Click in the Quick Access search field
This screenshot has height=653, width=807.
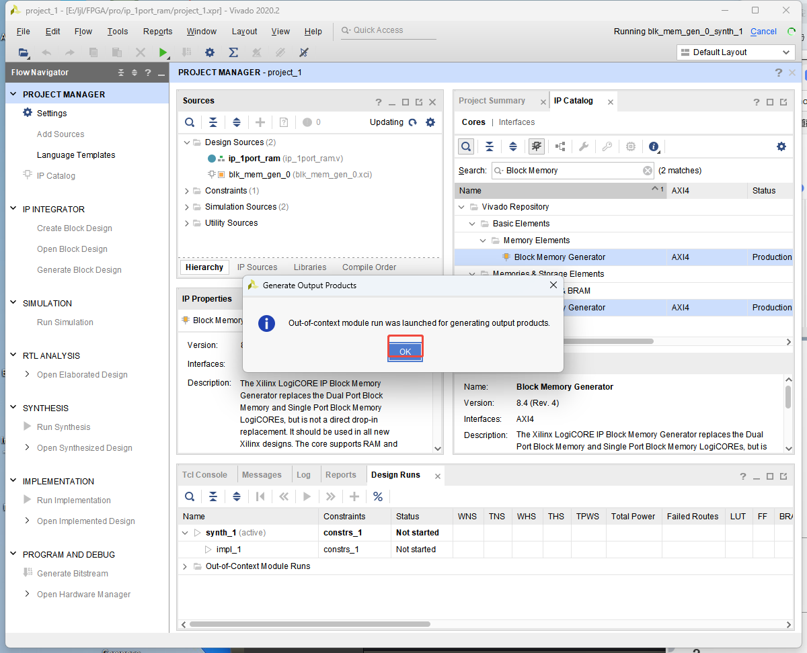[389, 31]
